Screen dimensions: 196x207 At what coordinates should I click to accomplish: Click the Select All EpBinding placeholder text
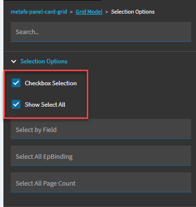(44, 157)
